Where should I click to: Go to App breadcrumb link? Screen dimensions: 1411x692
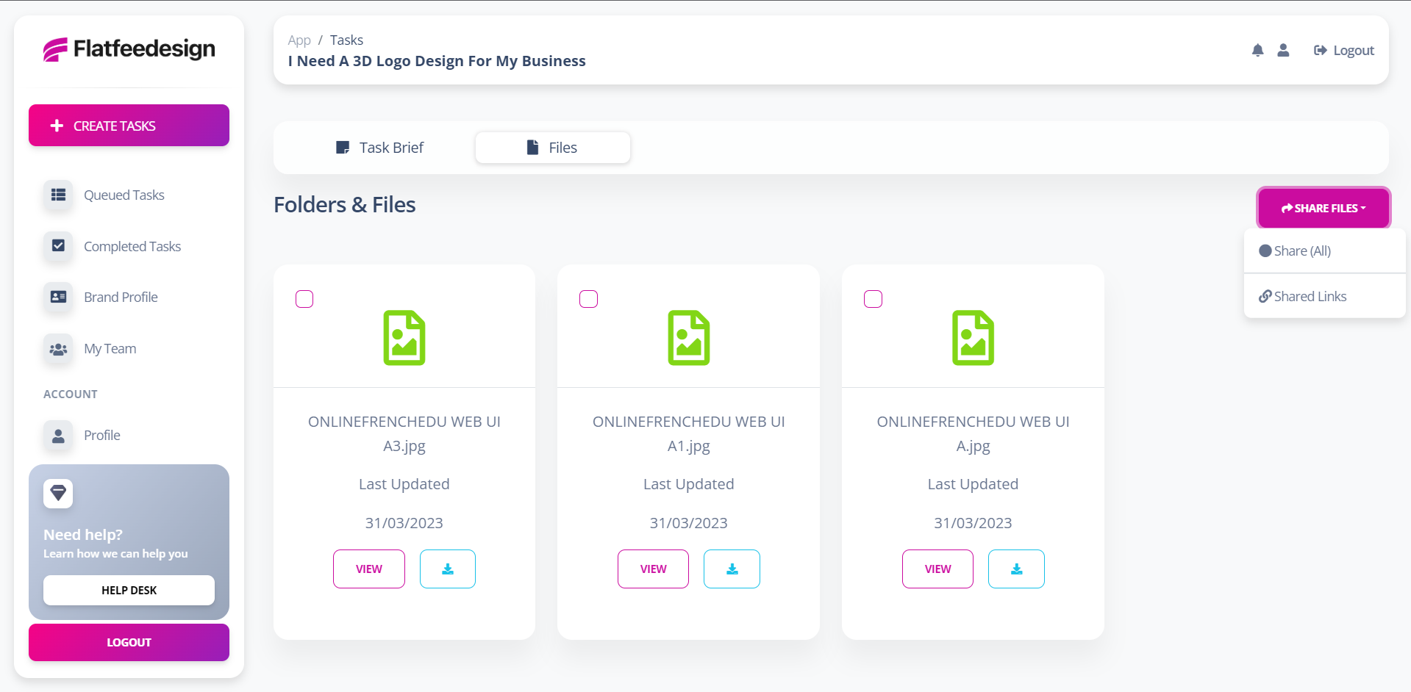pos(299,40)
